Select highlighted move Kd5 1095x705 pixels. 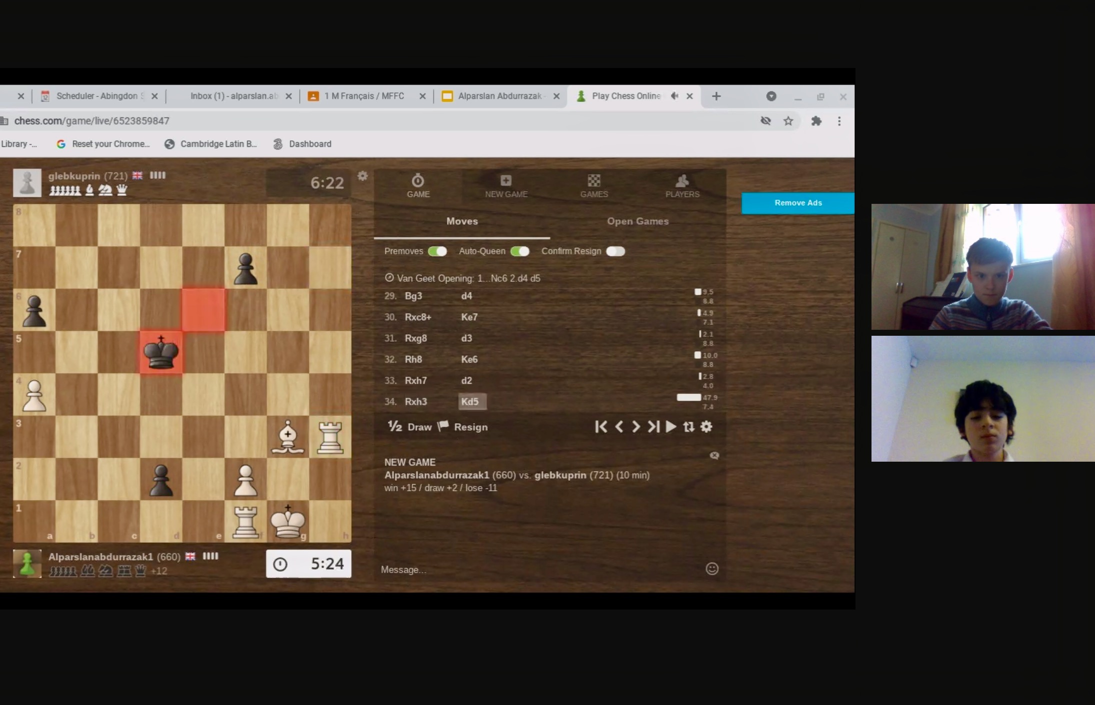pos(471,402)
